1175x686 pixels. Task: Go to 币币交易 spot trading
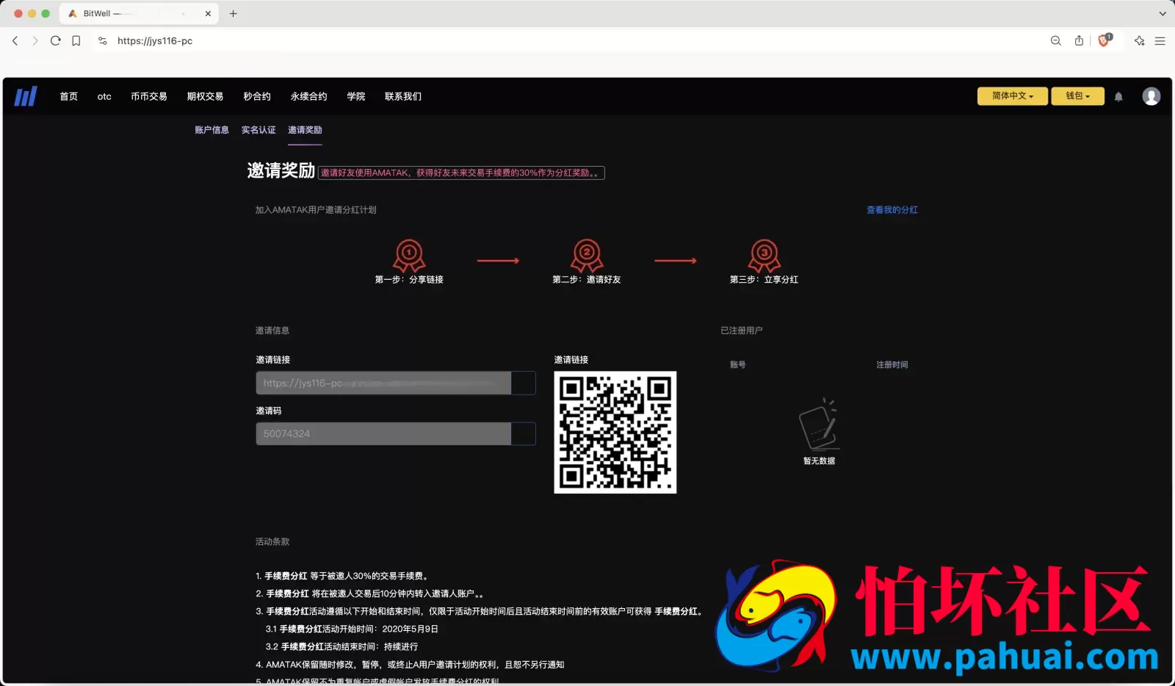coord(149,97)
